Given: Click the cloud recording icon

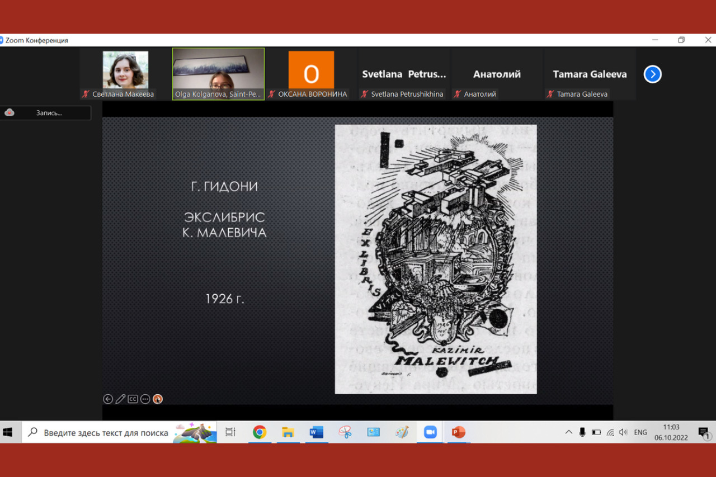Looking at the screenshot, I should [10, 112].
